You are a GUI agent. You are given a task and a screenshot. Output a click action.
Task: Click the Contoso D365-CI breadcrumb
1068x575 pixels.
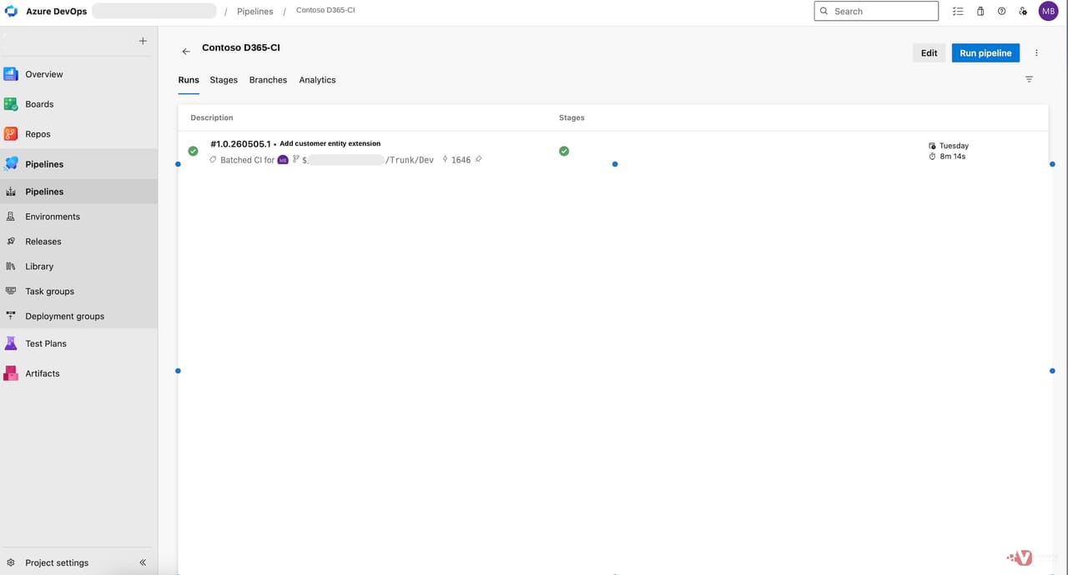(x=325, y=10)
